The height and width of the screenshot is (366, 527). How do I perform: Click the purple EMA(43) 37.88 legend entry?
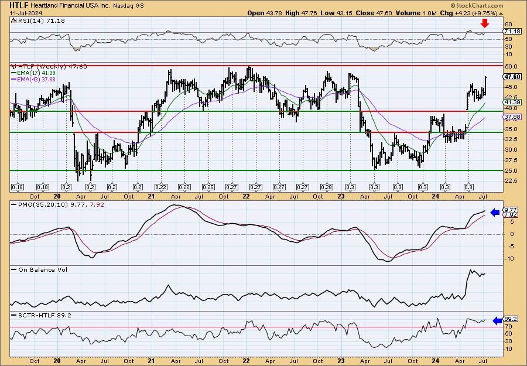33,79
